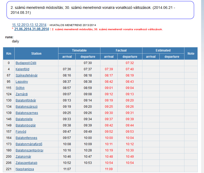Select factual arrival 10:48 at Zalakomár
Screen dimensions: 204x173
[x=109, y=157]
